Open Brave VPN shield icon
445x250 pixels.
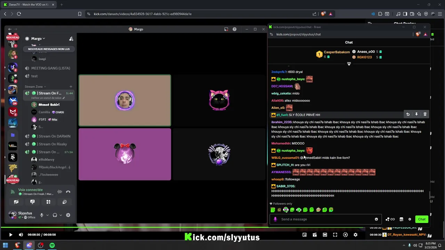point(426,14)
